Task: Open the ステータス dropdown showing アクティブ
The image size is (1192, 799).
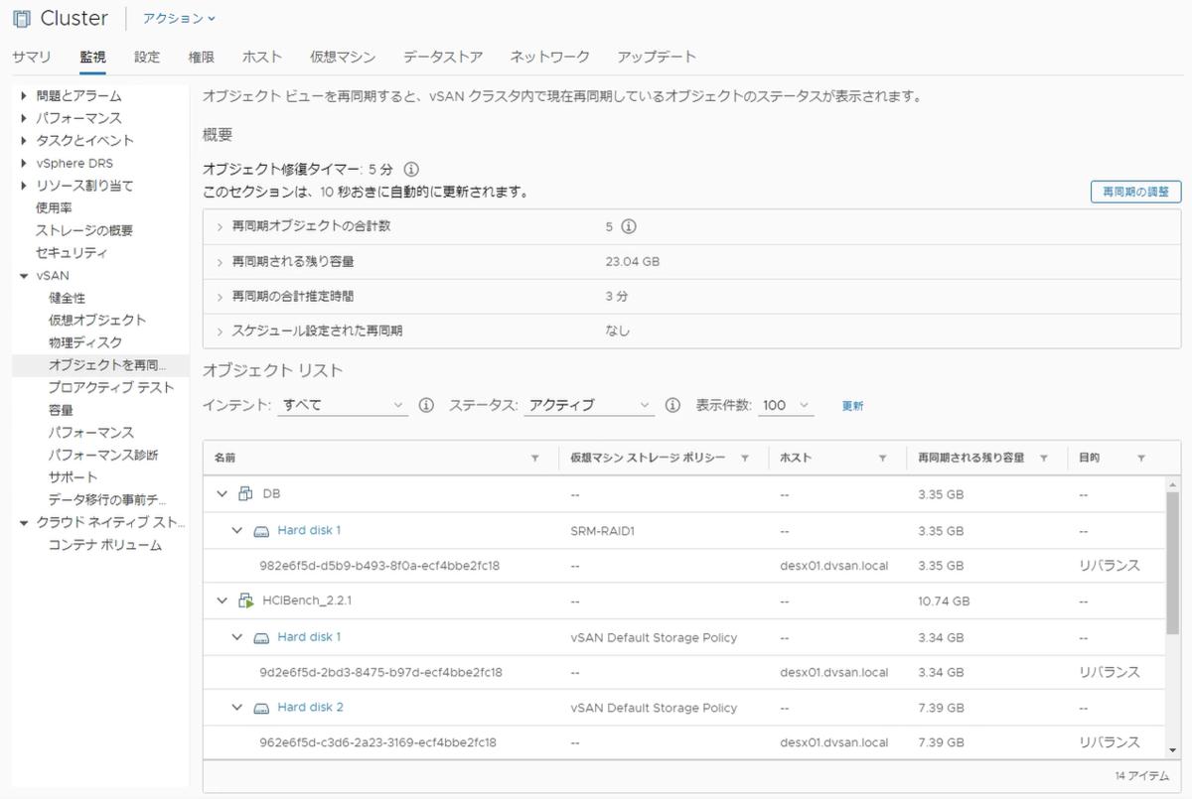Action: pyautogui.click(x=589, y=405)
